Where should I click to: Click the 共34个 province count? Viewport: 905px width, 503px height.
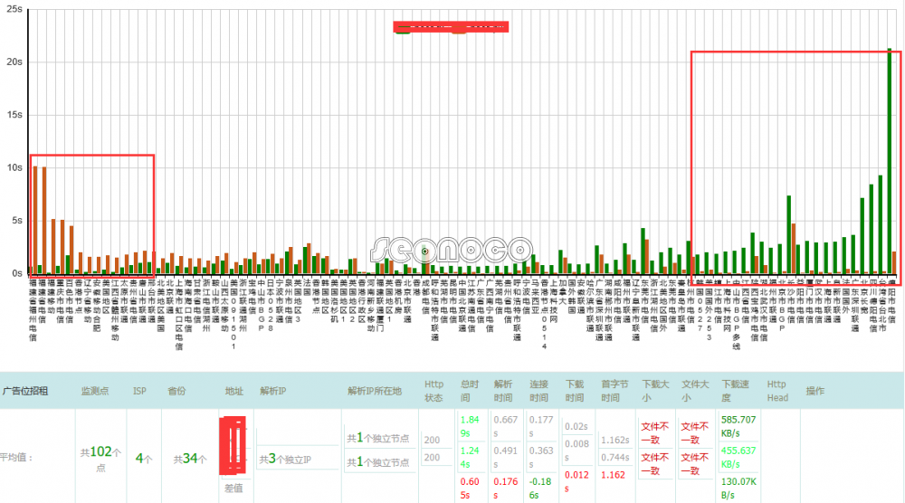190,459
